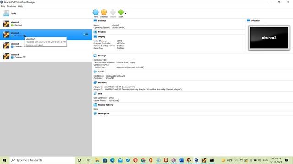Open the System section header
The height and width of the screenshot is (164, 293).
pyautogui.click(x=102, y=32)
